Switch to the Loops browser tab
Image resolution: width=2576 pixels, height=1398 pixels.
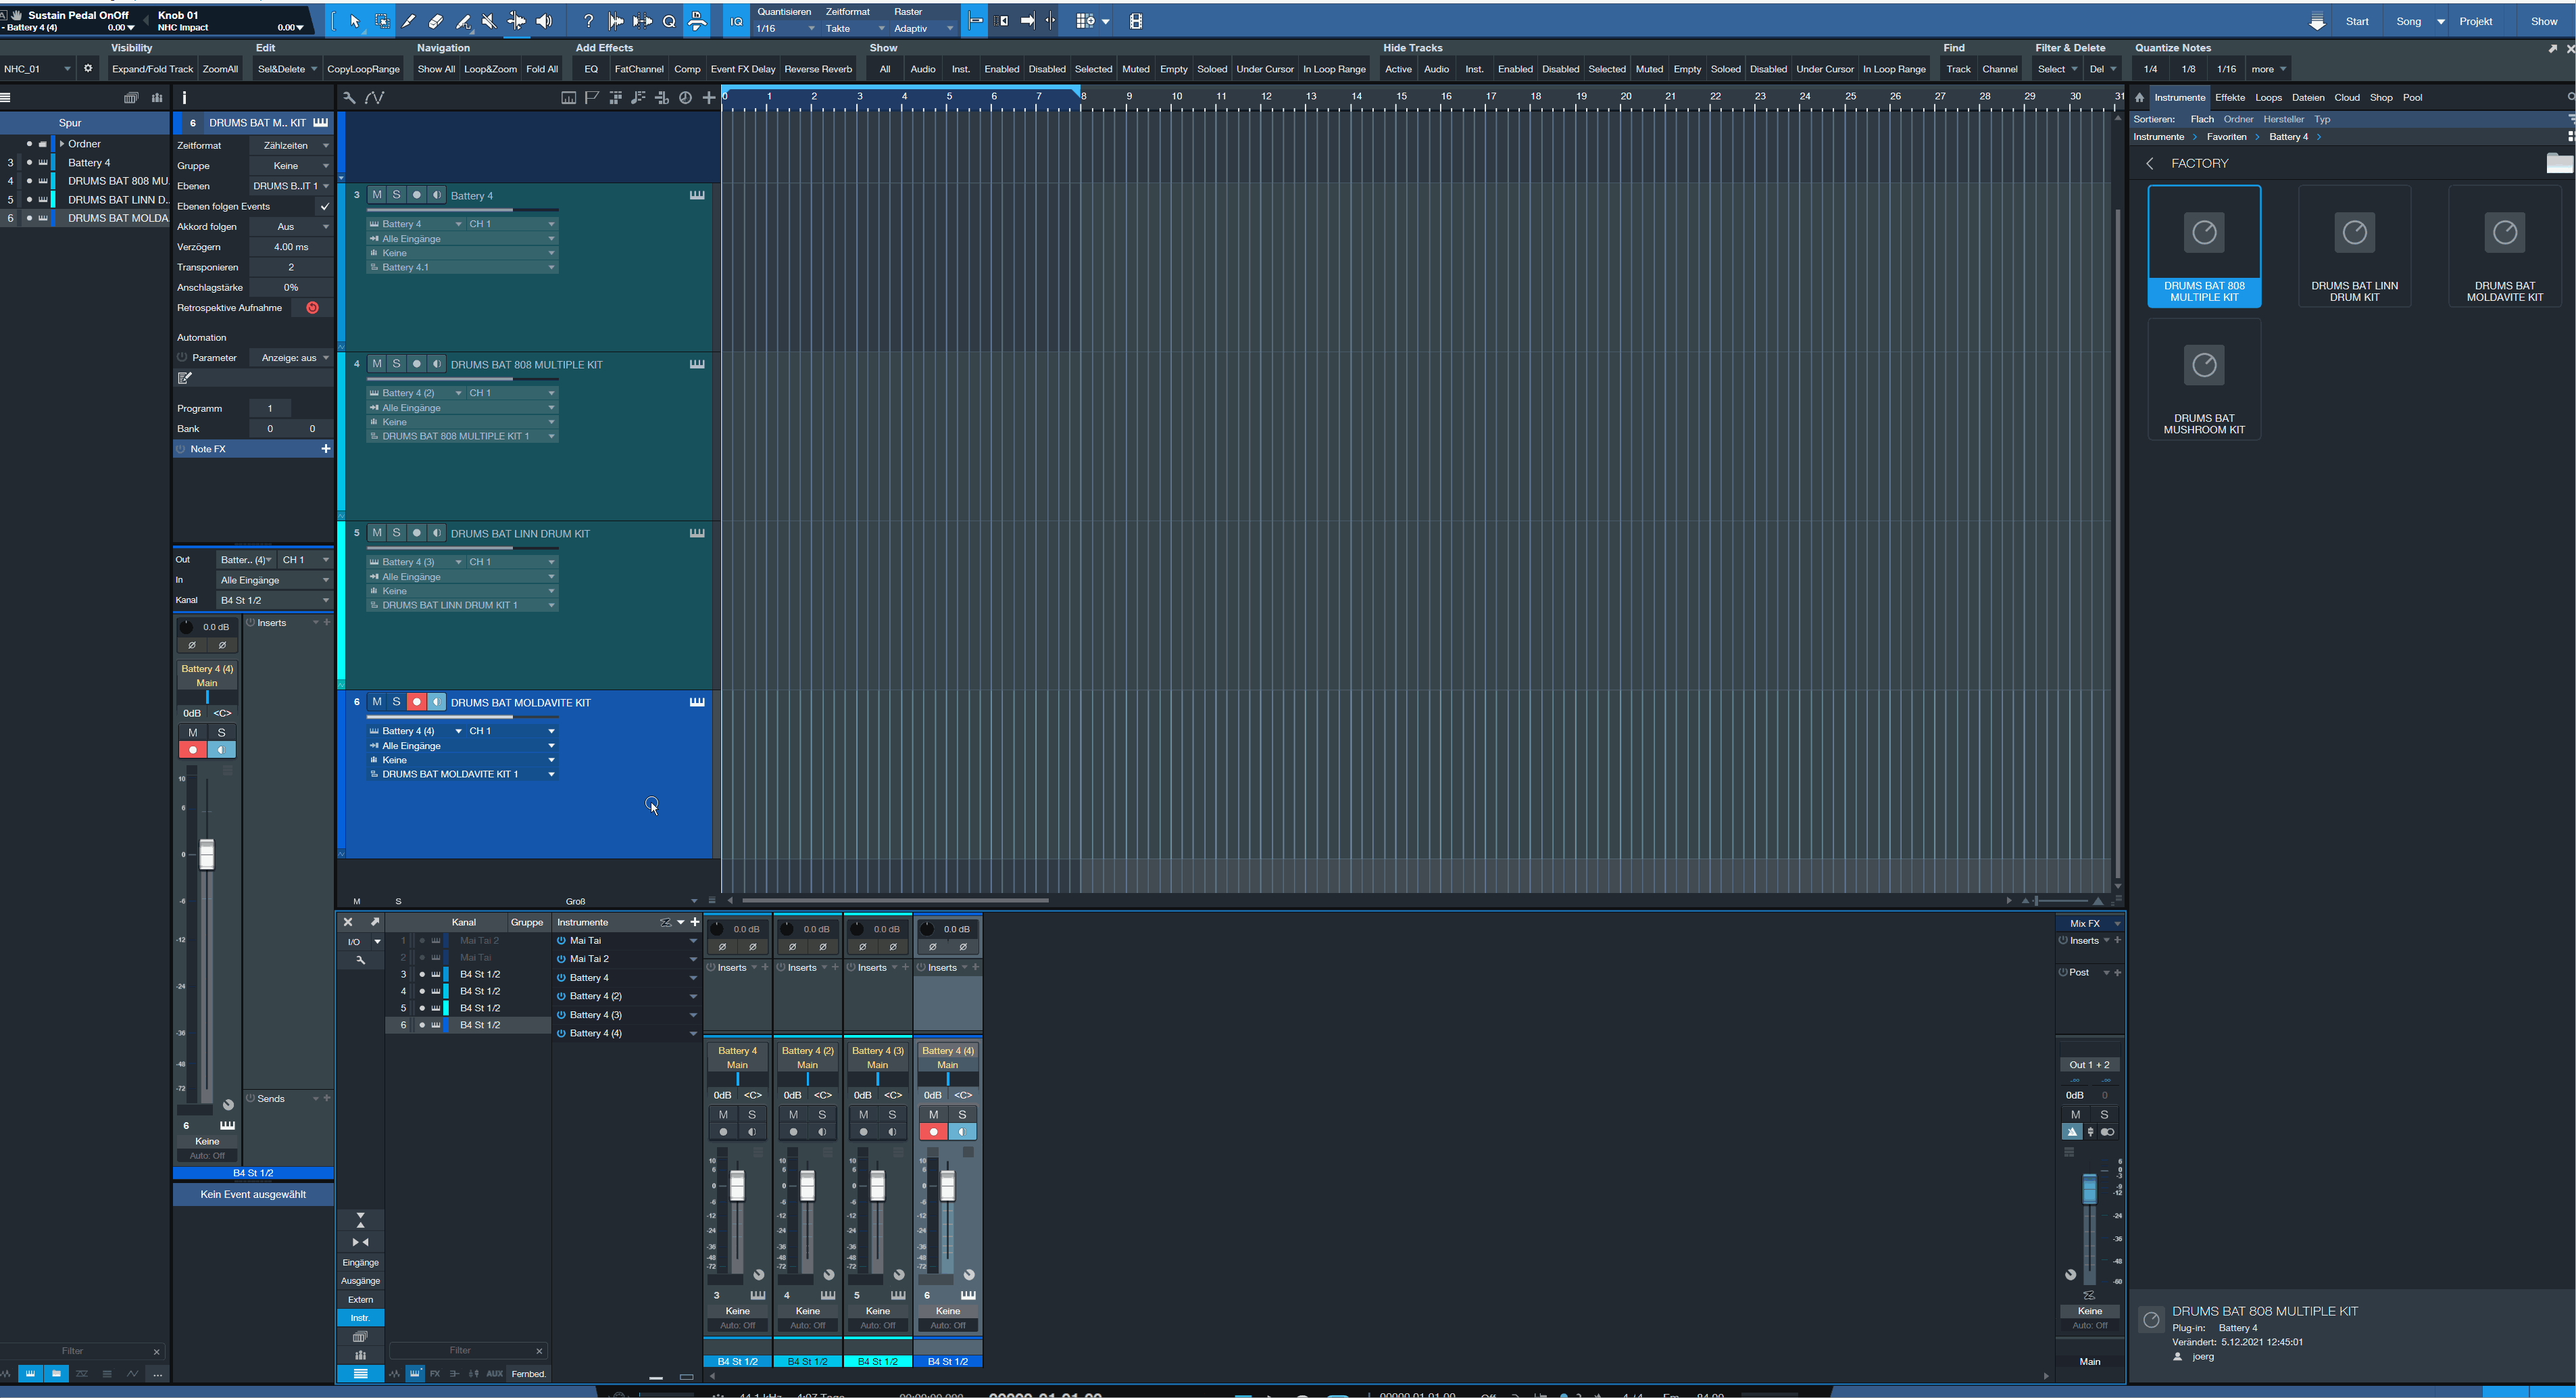point(2268,98)
